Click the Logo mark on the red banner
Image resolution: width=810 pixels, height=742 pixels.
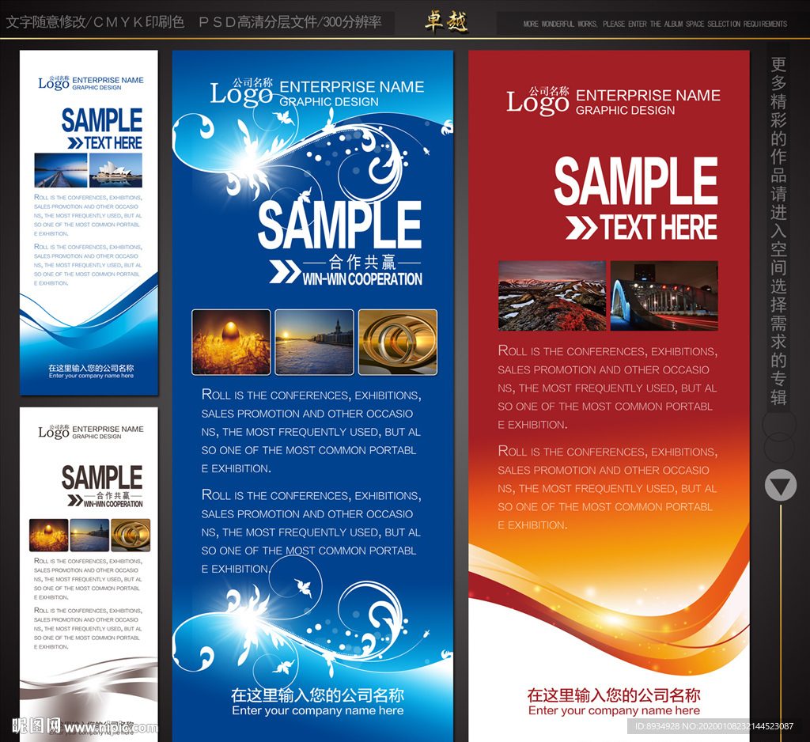click(537, 100)
